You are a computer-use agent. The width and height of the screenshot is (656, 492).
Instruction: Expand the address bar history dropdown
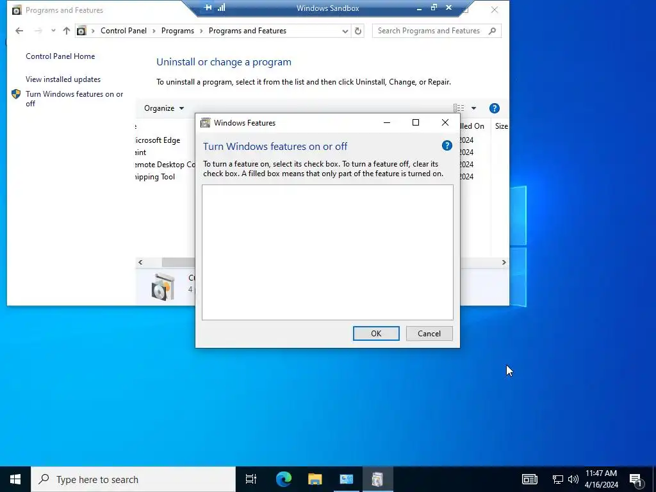(345, 31)
